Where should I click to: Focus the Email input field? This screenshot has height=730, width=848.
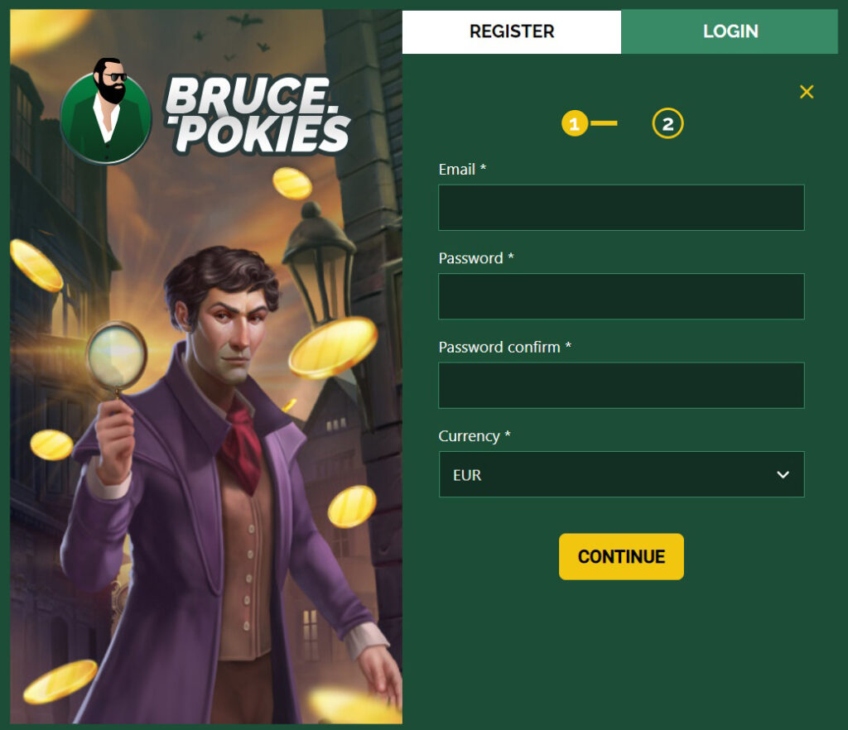pyautogui.click(x=621, y=208)
